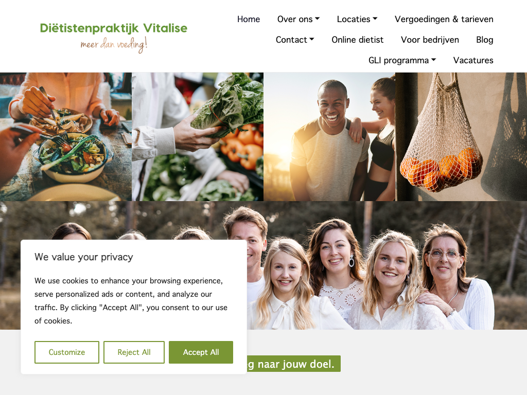Image resolution: width=527 pixels, height=395 pixels.
Task: Click the lettuce and vegetables photo
Action: (x=198, y=137)
